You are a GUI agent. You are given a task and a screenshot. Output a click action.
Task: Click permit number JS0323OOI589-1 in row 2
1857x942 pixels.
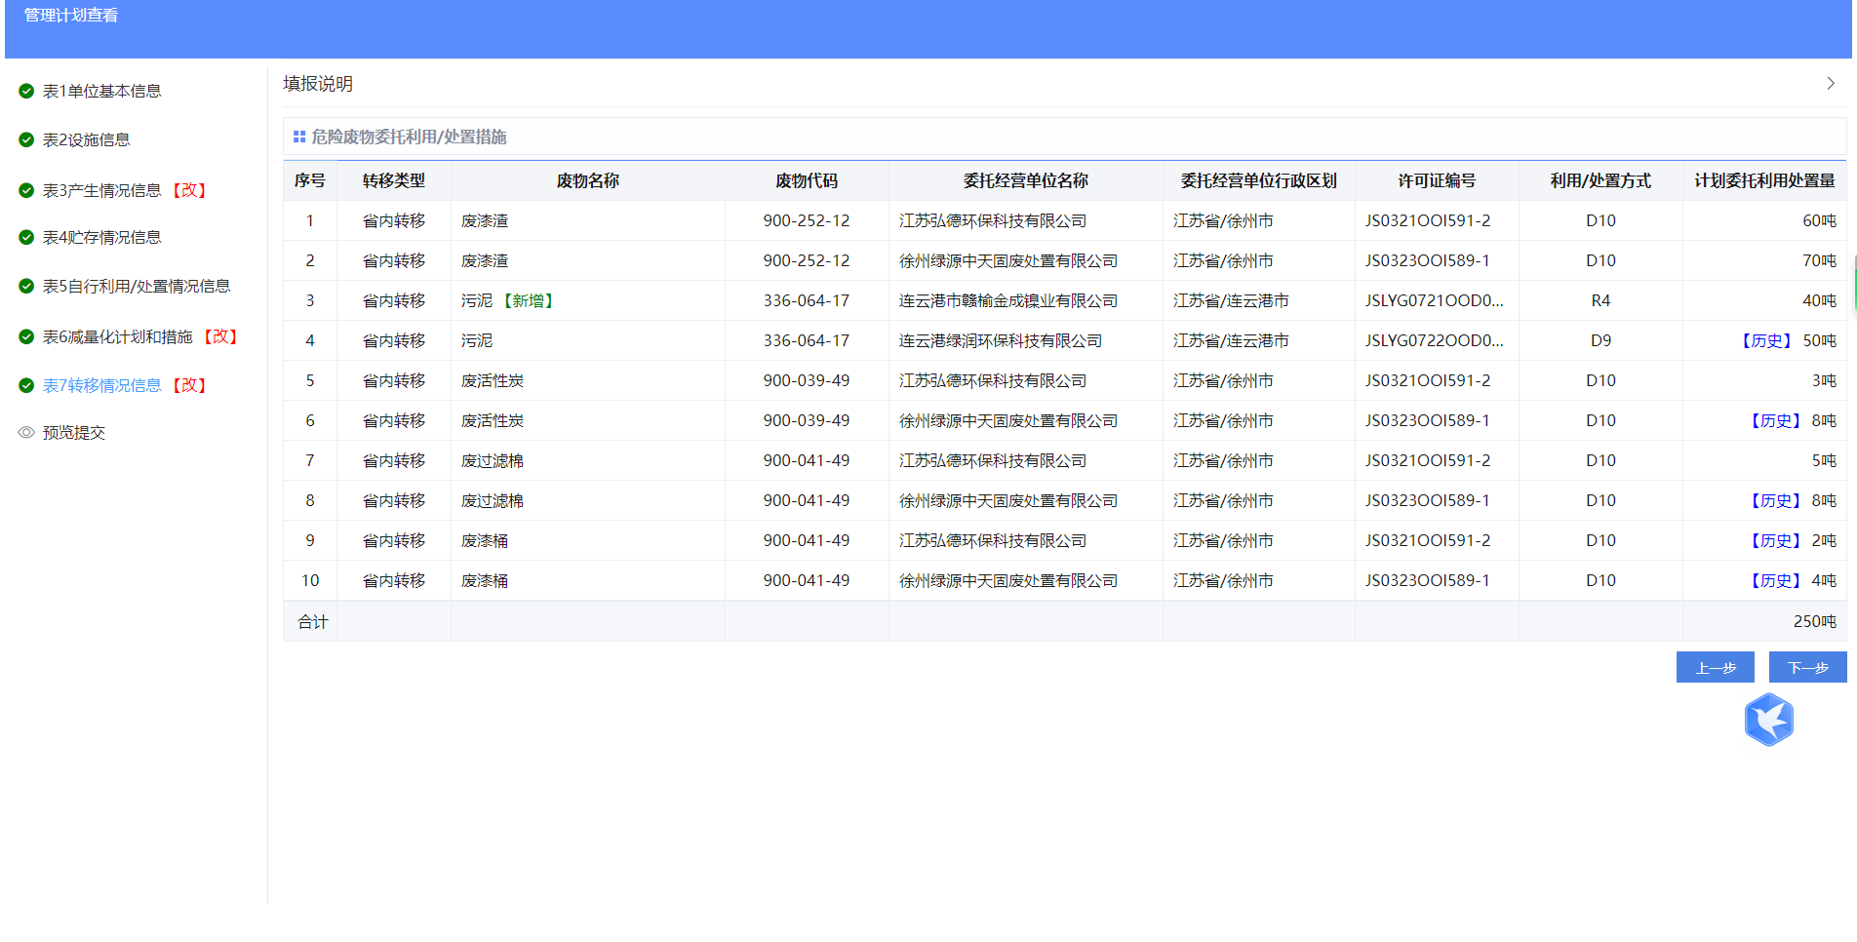1427,260
